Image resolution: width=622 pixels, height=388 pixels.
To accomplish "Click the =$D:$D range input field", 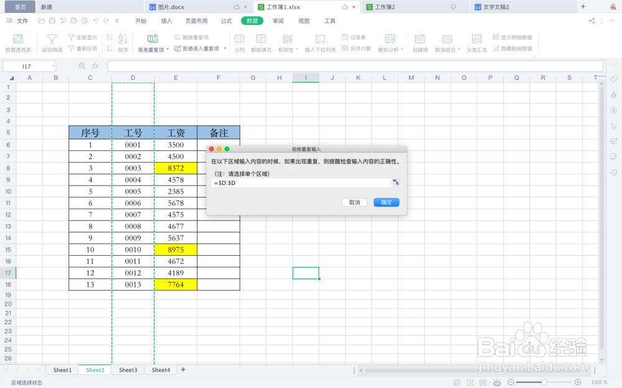I will point(299,183).
